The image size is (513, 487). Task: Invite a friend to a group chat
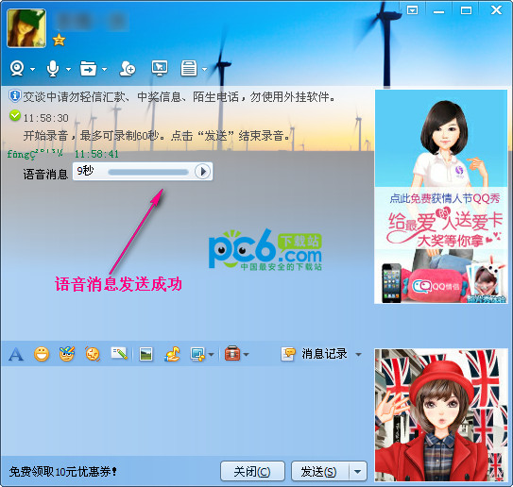[x=128, y=69]
